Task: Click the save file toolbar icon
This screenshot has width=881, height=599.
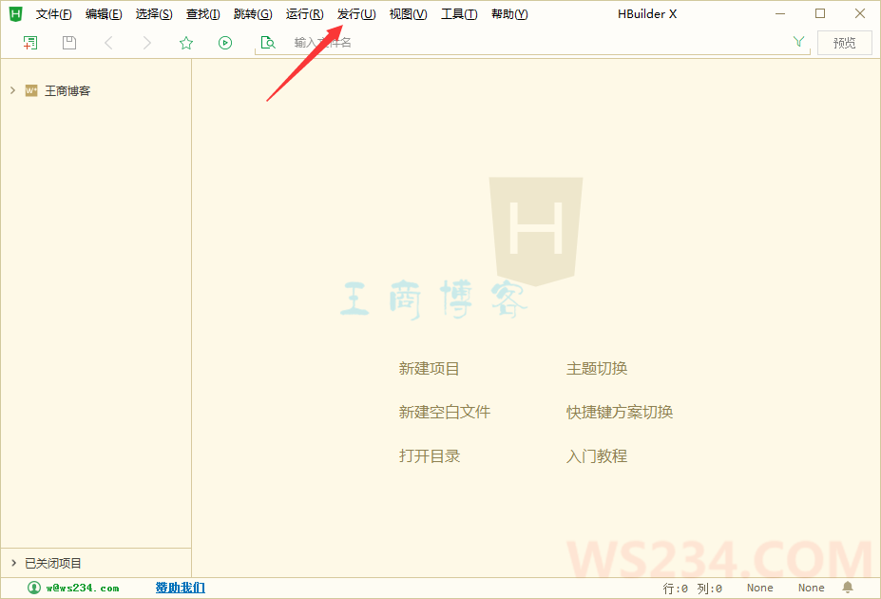Action: (x=69, y=43)
